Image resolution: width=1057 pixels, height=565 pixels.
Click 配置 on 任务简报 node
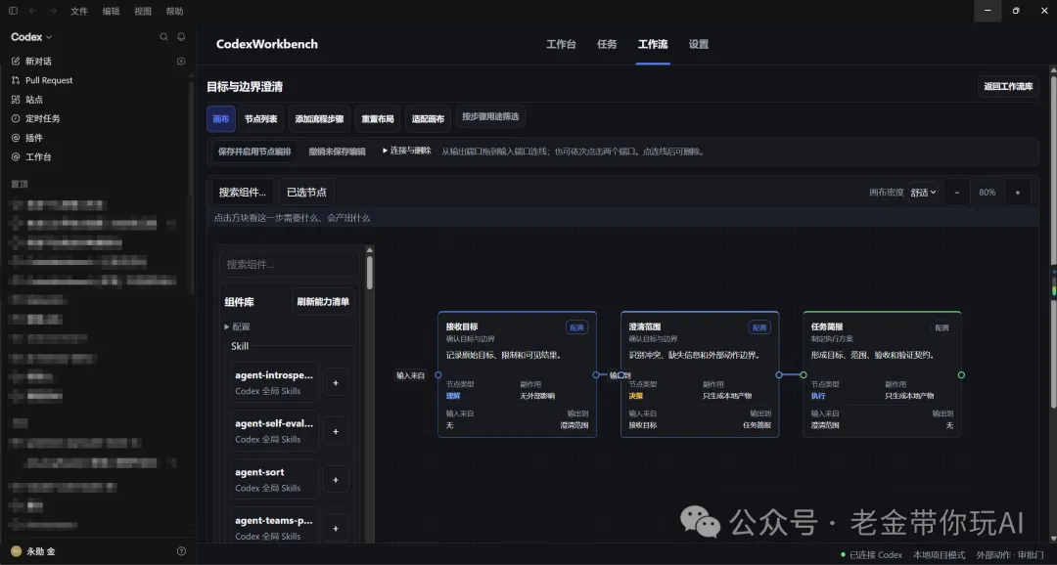pyautogui.click(x=942, y=327)
